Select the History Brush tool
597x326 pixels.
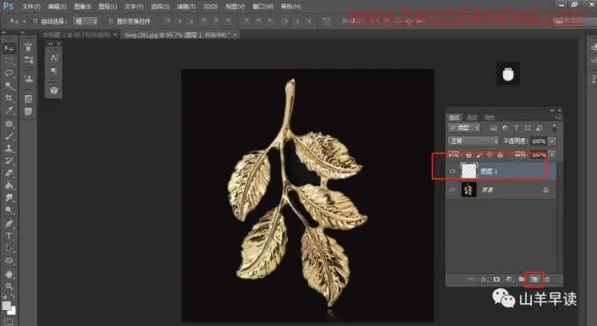point(8,161)
